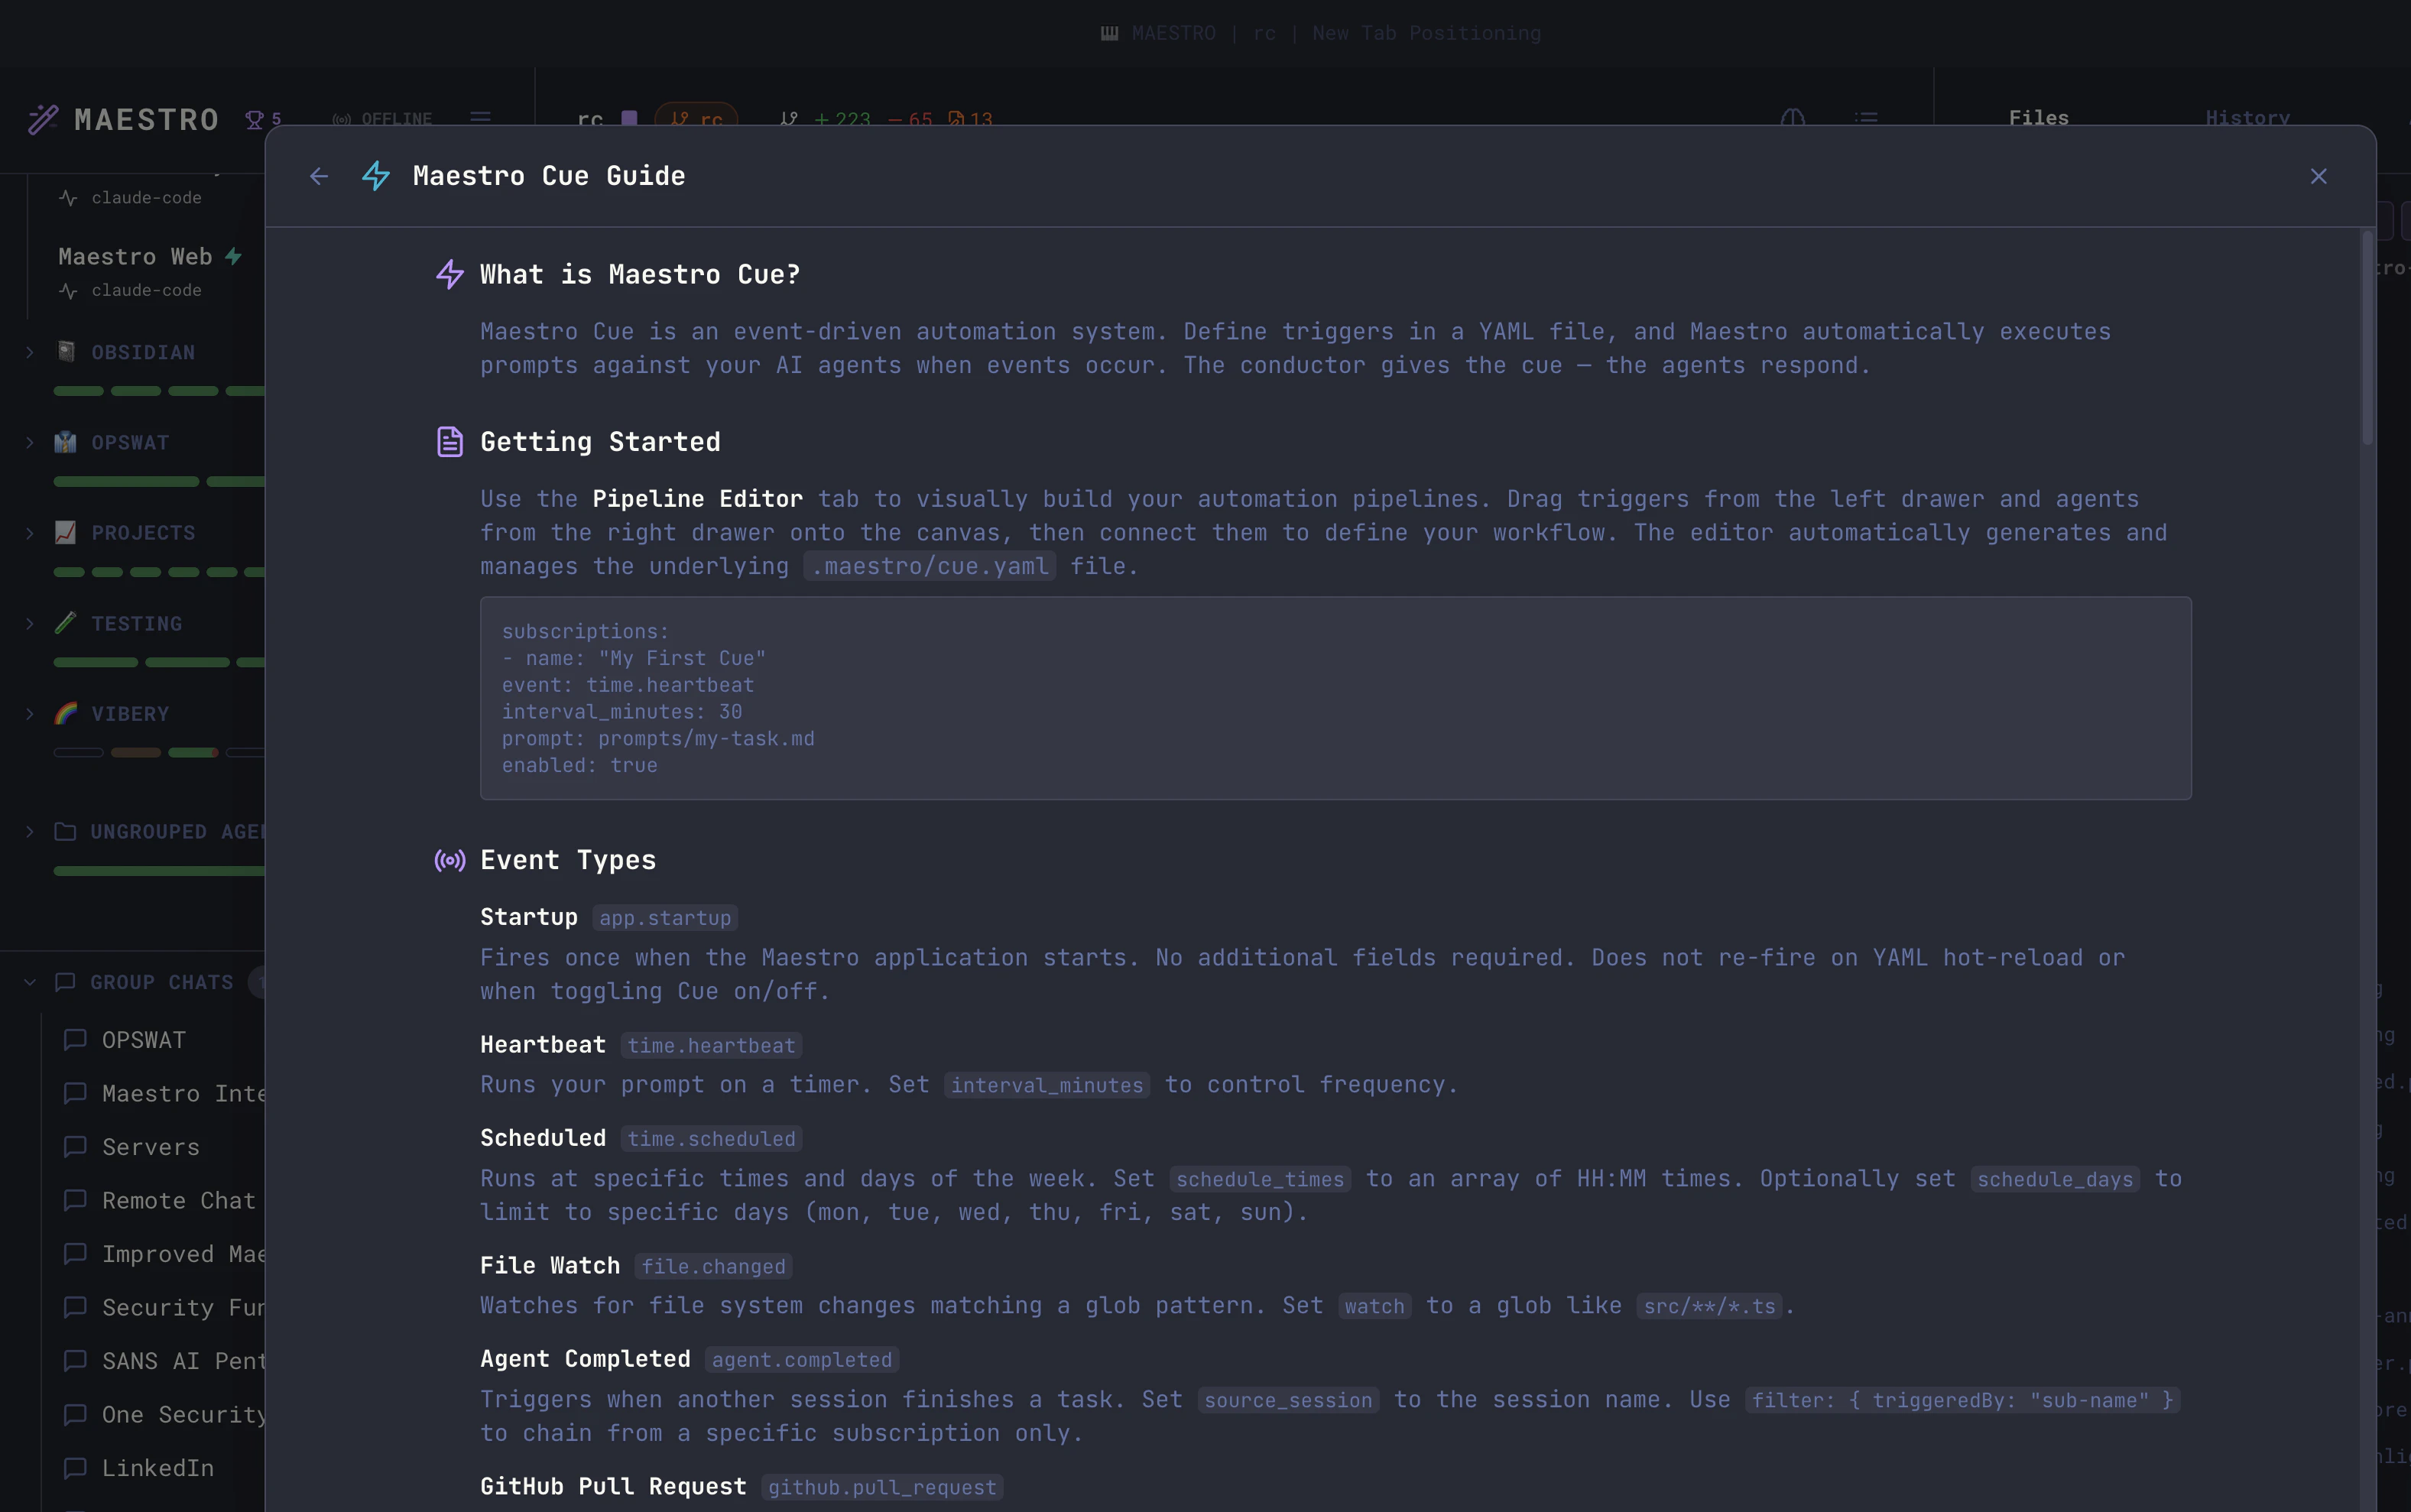Select the rc session tab title
The height and width of the screenshot is (1512, 2411).
590,120
